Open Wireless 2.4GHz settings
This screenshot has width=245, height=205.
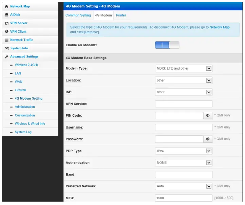point(26,65)
